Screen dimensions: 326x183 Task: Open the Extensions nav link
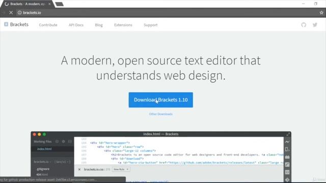point(123,25)
